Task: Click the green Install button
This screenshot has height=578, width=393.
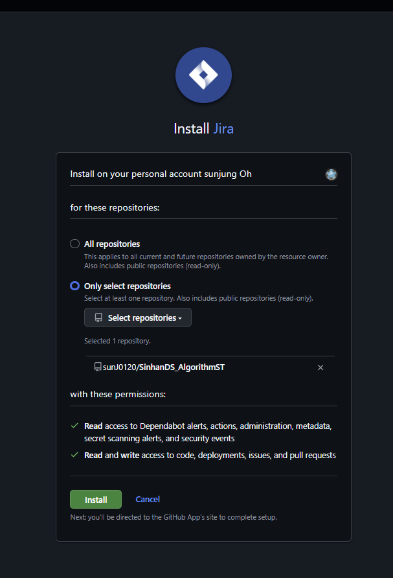Action: click(96, 500)
